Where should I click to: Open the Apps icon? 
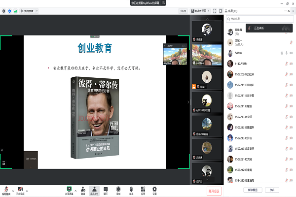pyautogui.click(x=143, y=191)
